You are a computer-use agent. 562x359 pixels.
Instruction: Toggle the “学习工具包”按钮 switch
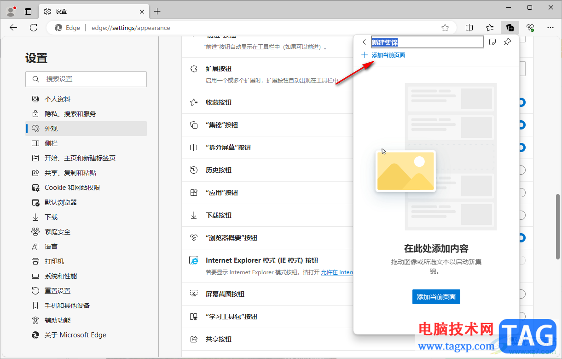(522, 317)
